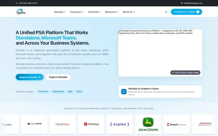The image size is (218, 136).
Task: Click the Whizible logo in the header
Action: [20, 12]
